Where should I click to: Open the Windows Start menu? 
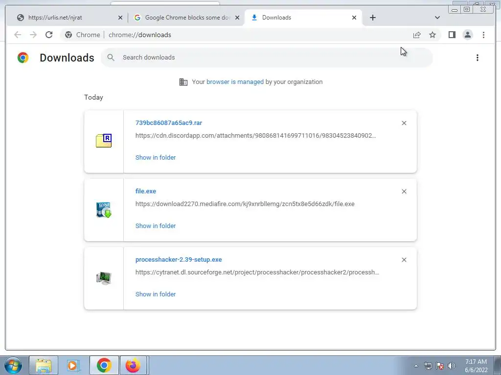click(13, 365)
